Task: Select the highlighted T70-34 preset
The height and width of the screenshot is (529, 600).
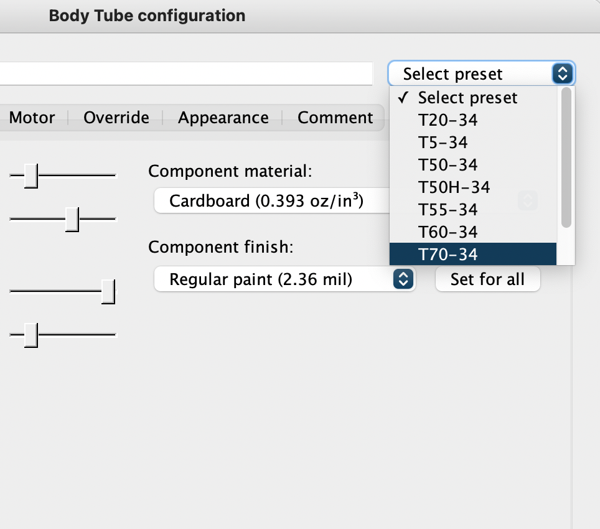Action: pos(448,254)
